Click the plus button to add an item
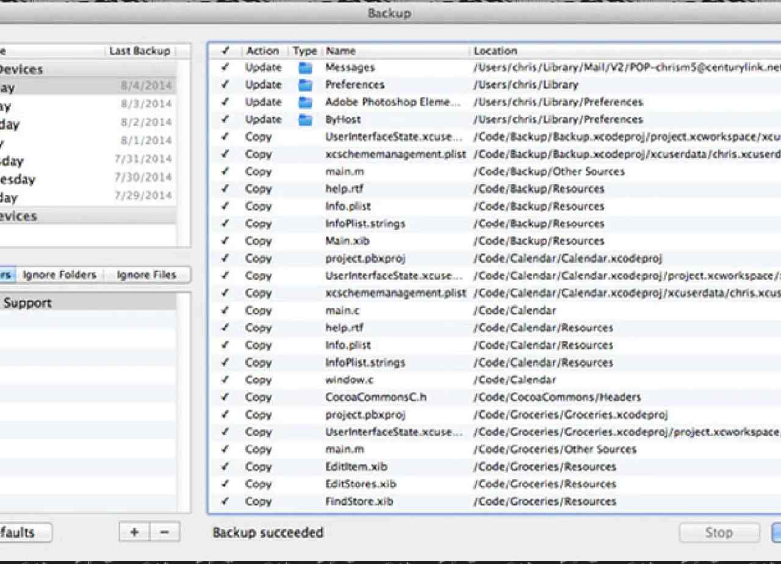Viewport: 781px width, 564px height. click(134, 532)
